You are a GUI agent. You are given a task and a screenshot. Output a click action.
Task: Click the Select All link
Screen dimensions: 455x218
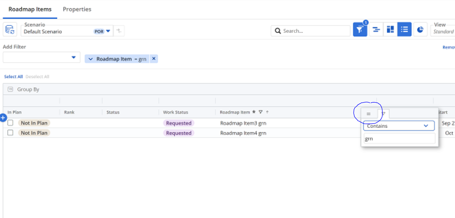point(13,77)
